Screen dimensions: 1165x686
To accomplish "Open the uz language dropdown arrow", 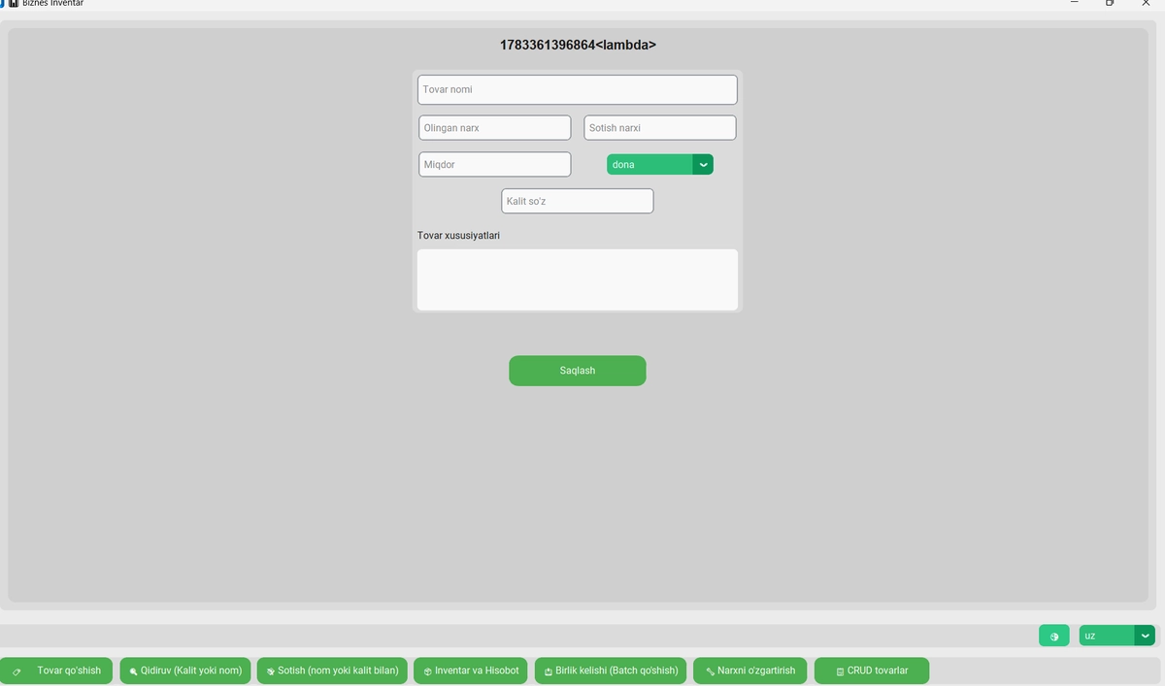I will point(1146,637).
